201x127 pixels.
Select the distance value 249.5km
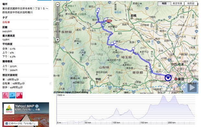pos(7,31)
